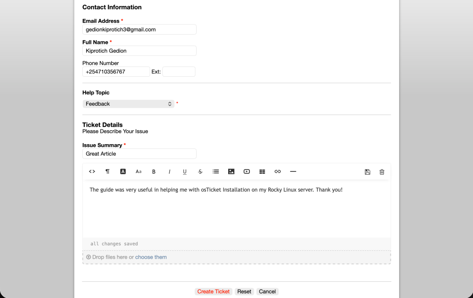Viewport: 473px width, 298px height.
Task: Toggle bold formatting
Action: point(154,172)
